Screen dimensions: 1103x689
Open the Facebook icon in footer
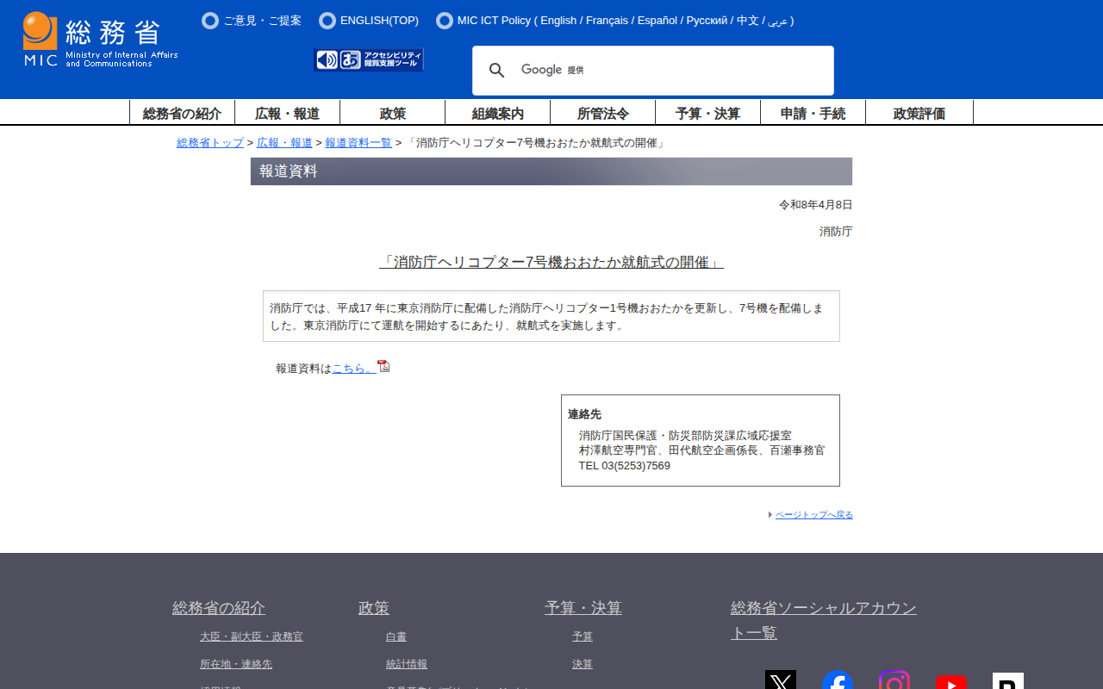click(x=837, y=681)
